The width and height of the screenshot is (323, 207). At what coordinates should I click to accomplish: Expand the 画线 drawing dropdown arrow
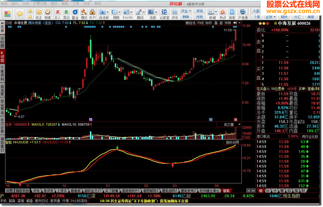point(144,12)
